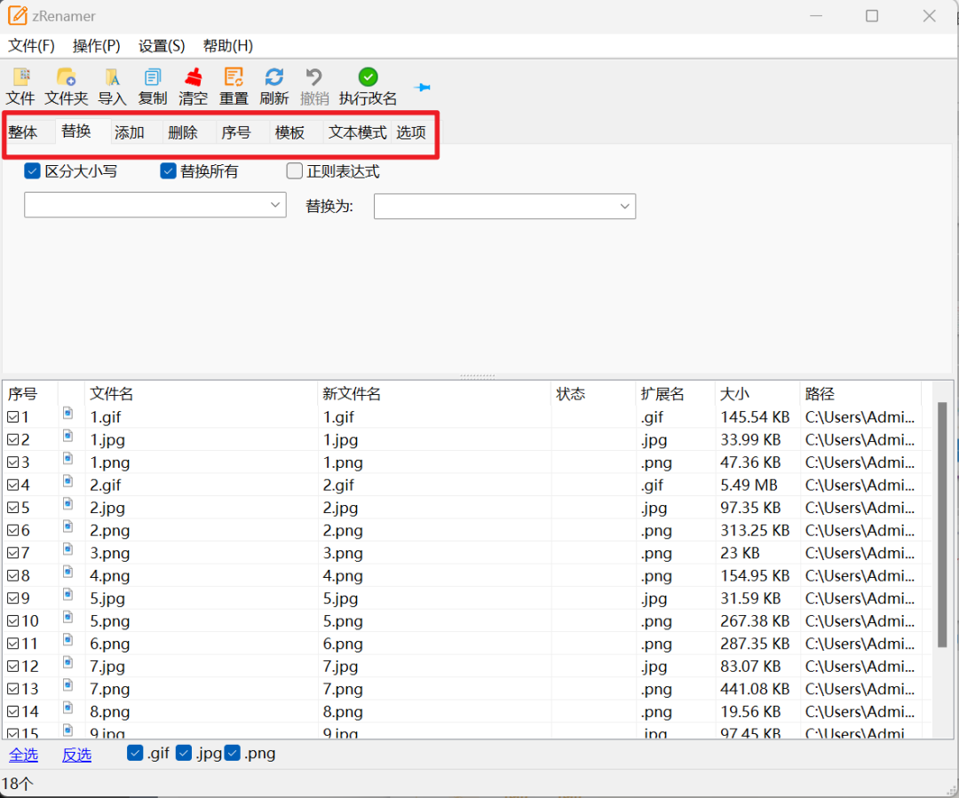Screen dimensions: 959x798
Task: Click the 全选 select-all link
Action: [23, 754]
